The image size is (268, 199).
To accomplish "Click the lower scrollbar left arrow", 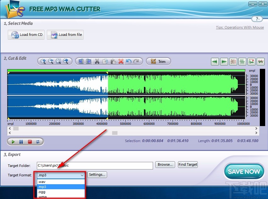I will pos(10,133).
